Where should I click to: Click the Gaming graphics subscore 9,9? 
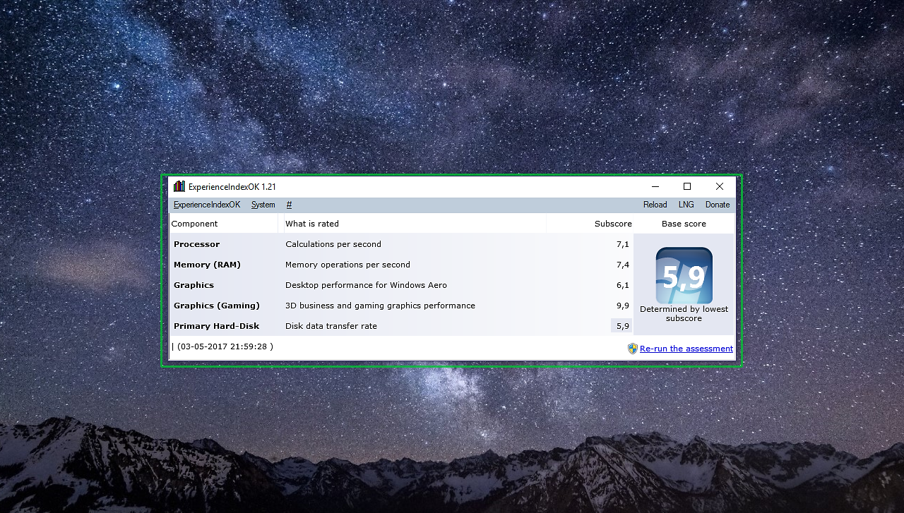coord(622,306)
